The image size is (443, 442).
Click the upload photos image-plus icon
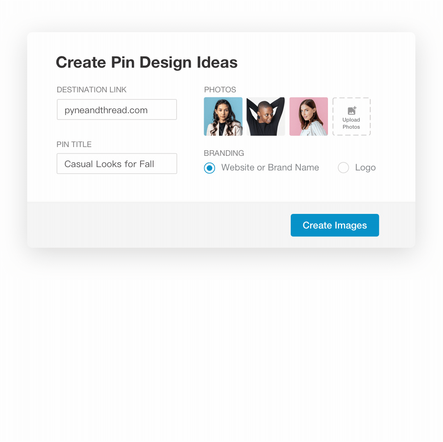tap(352, 111)
